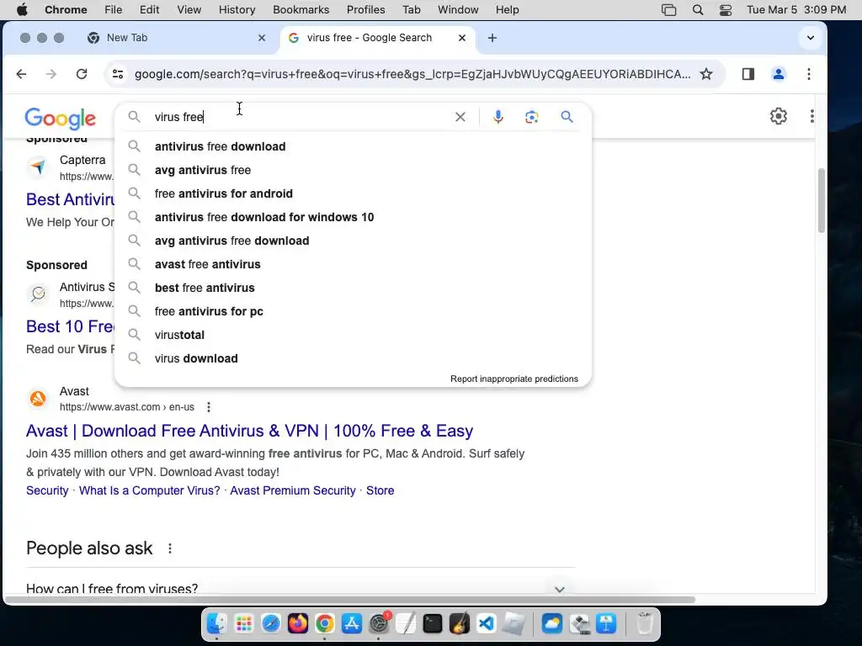Expand 'How can I free from viruses?' question

301,588
